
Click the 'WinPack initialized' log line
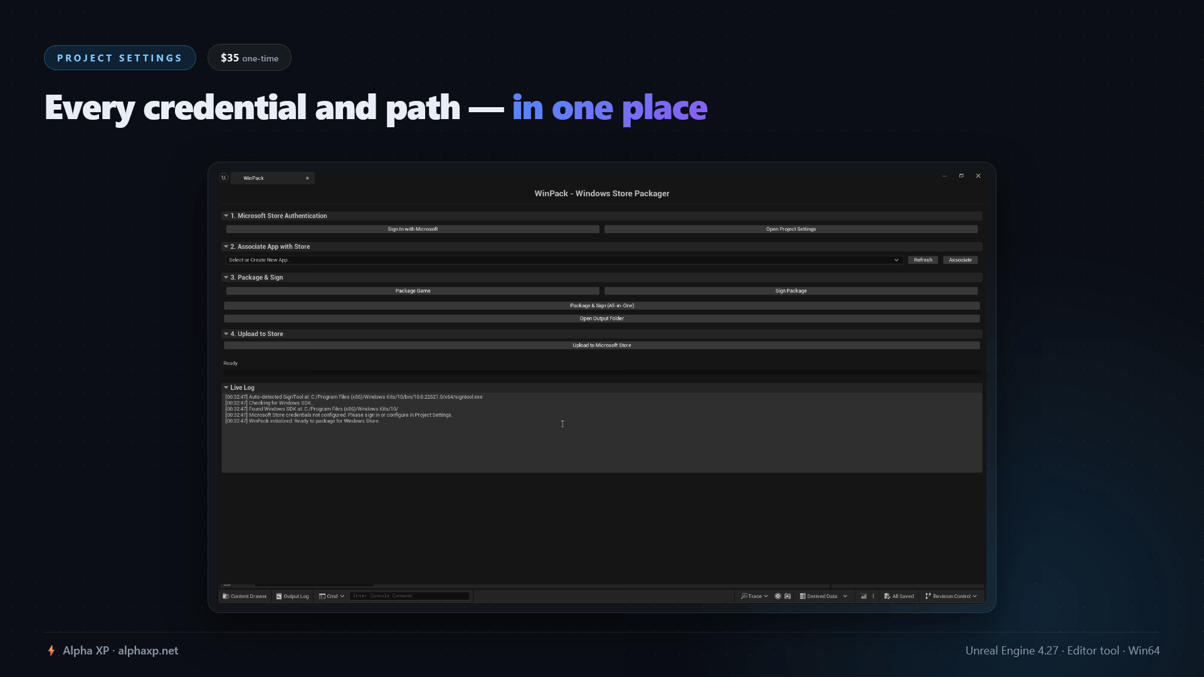[x=303, y=421]
